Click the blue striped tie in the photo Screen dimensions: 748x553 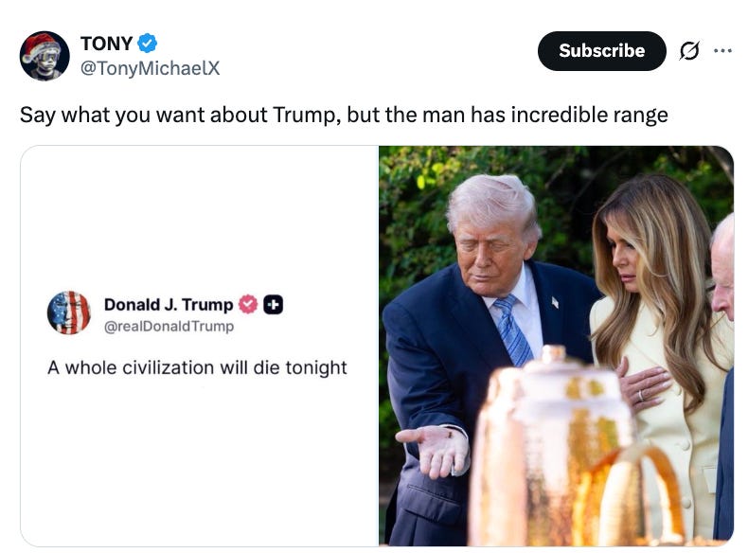[513, 330]
